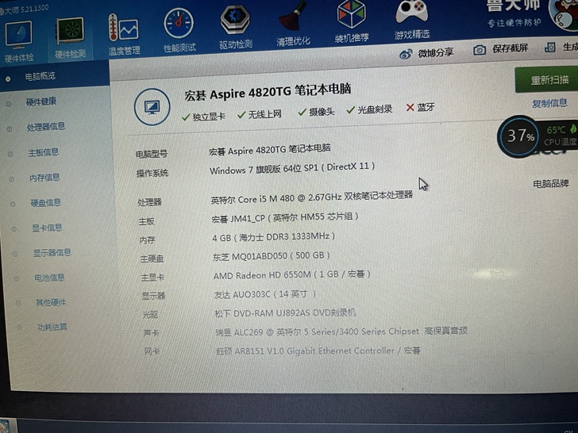Click the 无线上网 checkmark feature

click(x=260, y=114)
